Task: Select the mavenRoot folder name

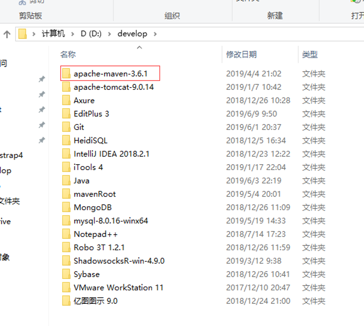Action: point(95,194)
